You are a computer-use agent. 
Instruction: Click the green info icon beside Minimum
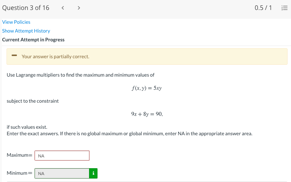pos(93,173)
